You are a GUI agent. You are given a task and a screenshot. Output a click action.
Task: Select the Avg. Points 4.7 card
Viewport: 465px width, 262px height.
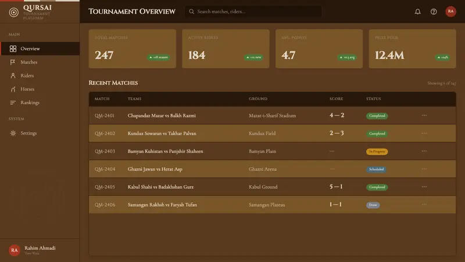(319, 49)
